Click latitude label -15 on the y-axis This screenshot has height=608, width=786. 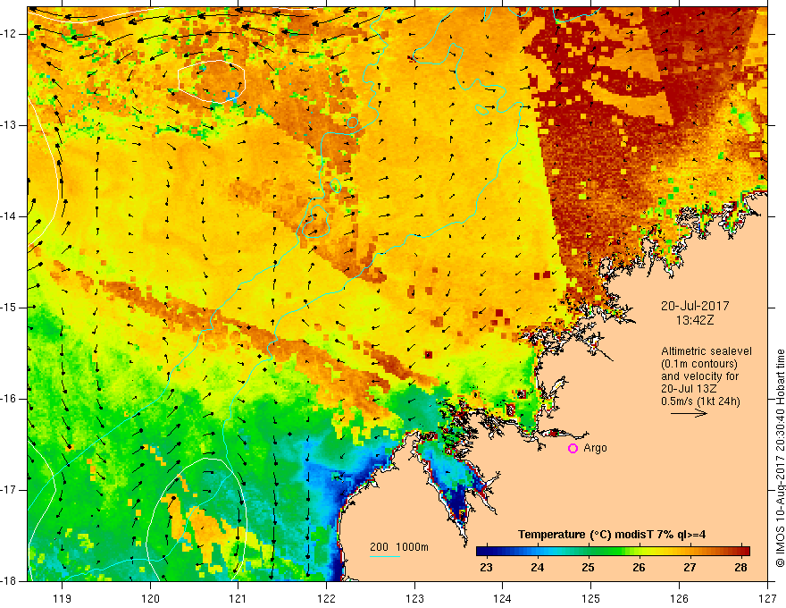(9, 307)
